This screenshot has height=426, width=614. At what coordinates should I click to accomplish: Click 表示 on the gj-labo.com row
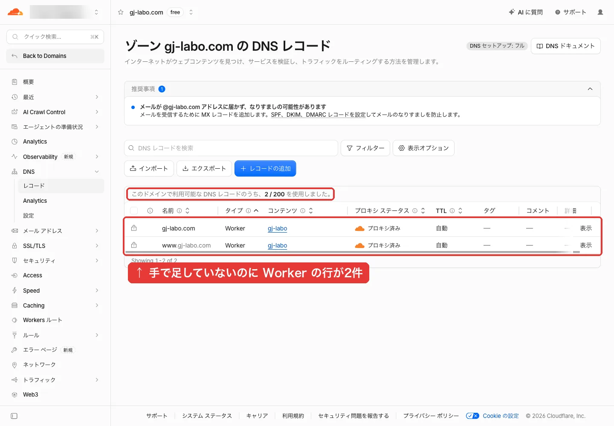pos(586,229)
